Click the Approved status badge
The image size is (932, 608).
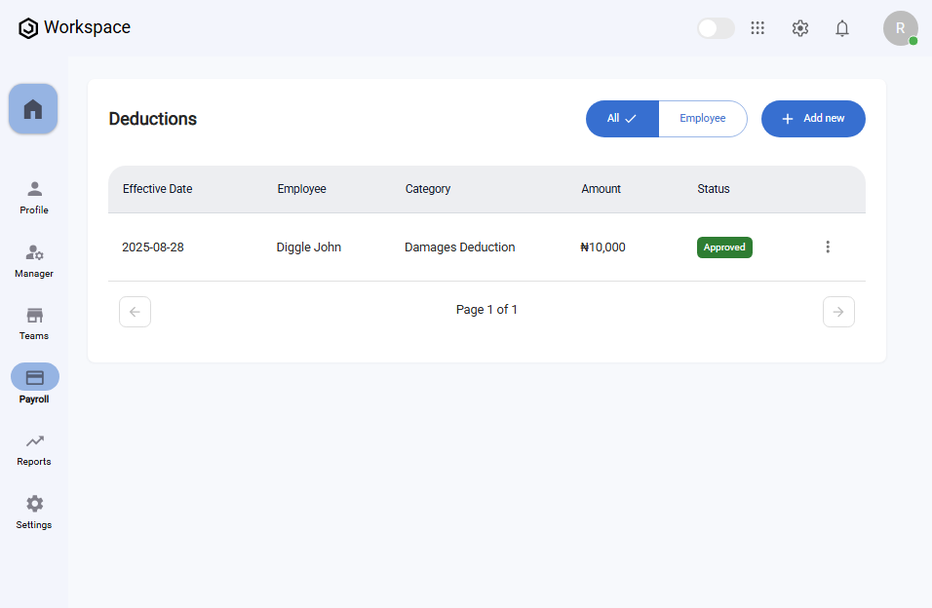click(724, 247)
